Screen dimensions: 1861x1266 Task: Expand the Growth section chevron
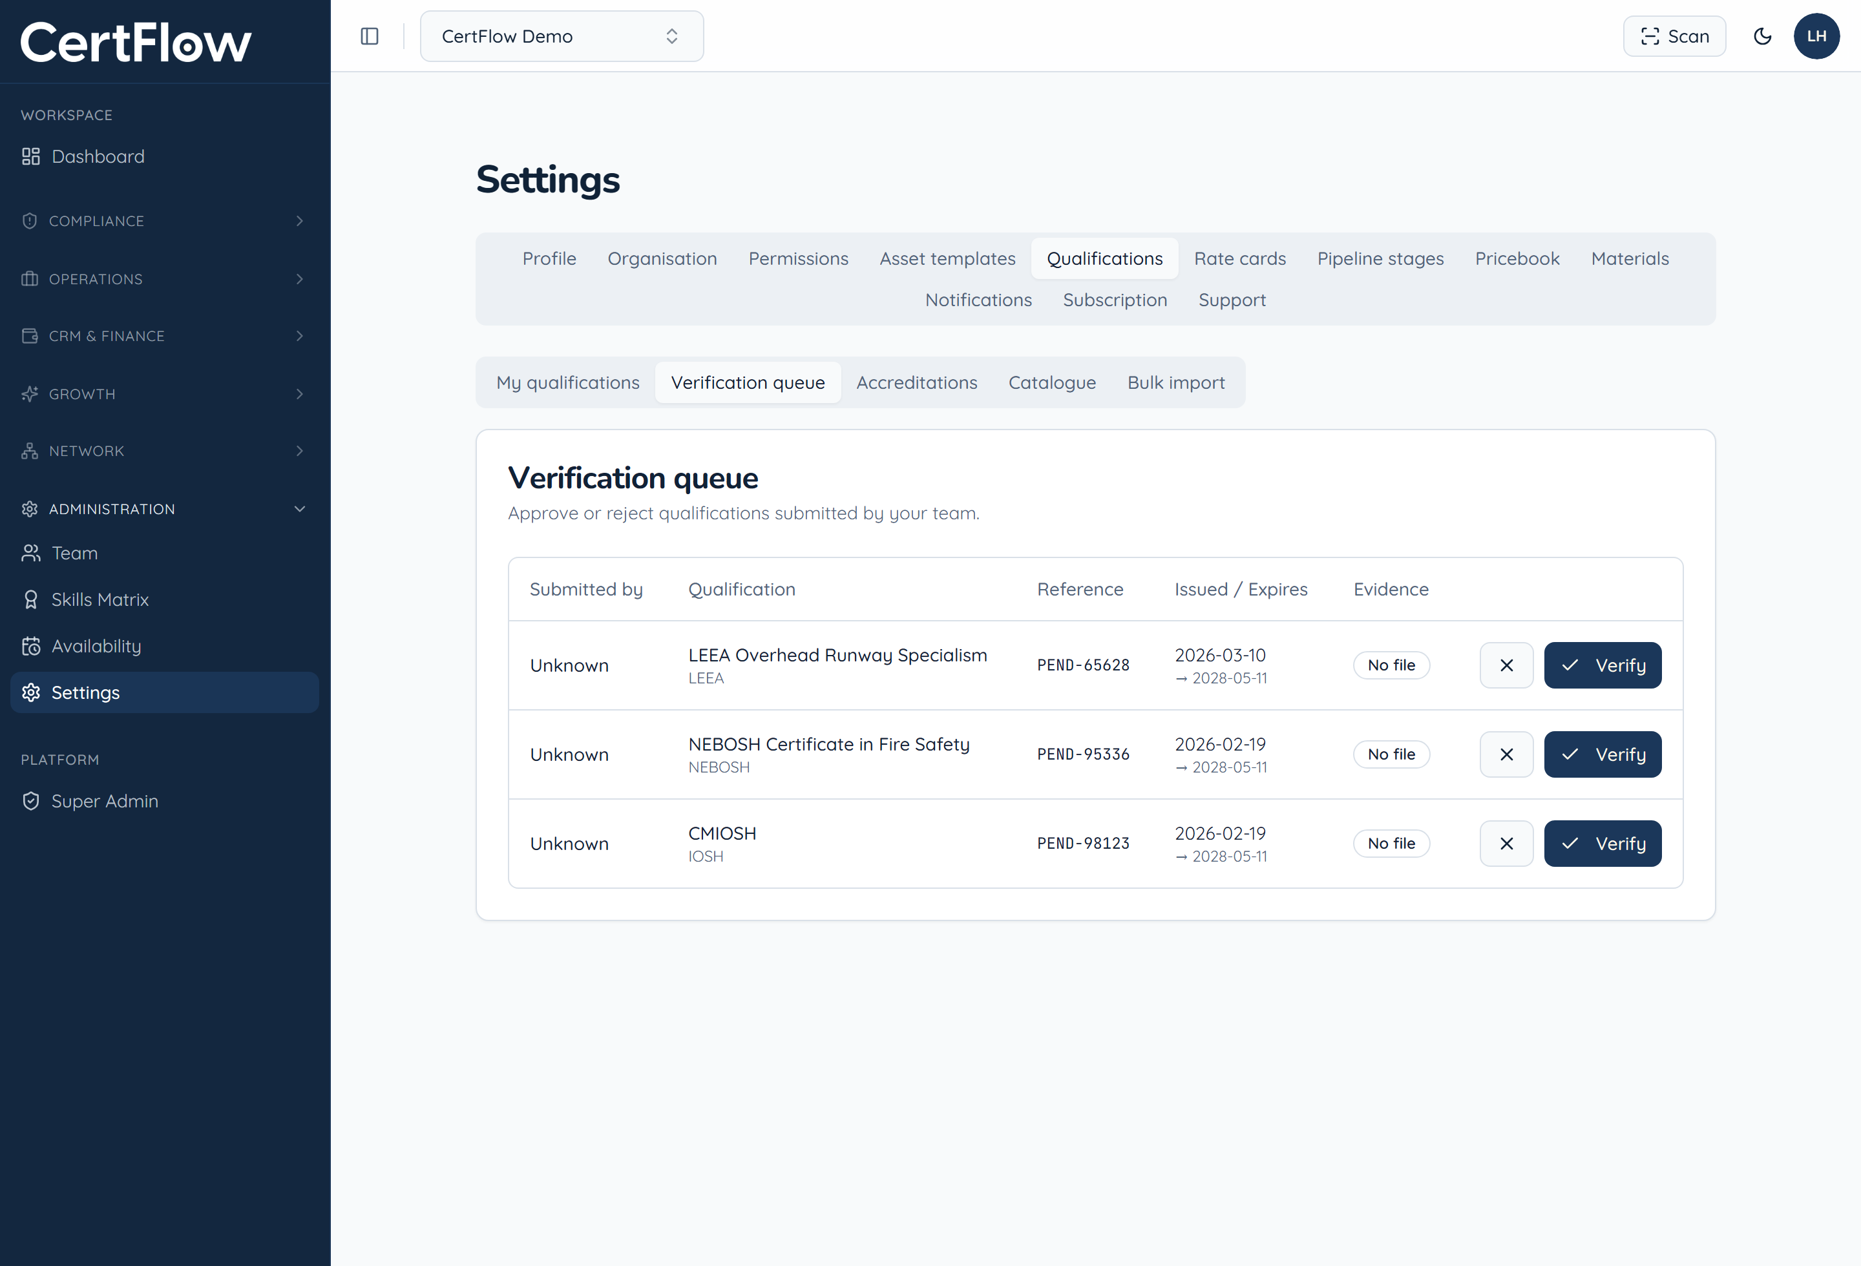(x=299, y=394)
